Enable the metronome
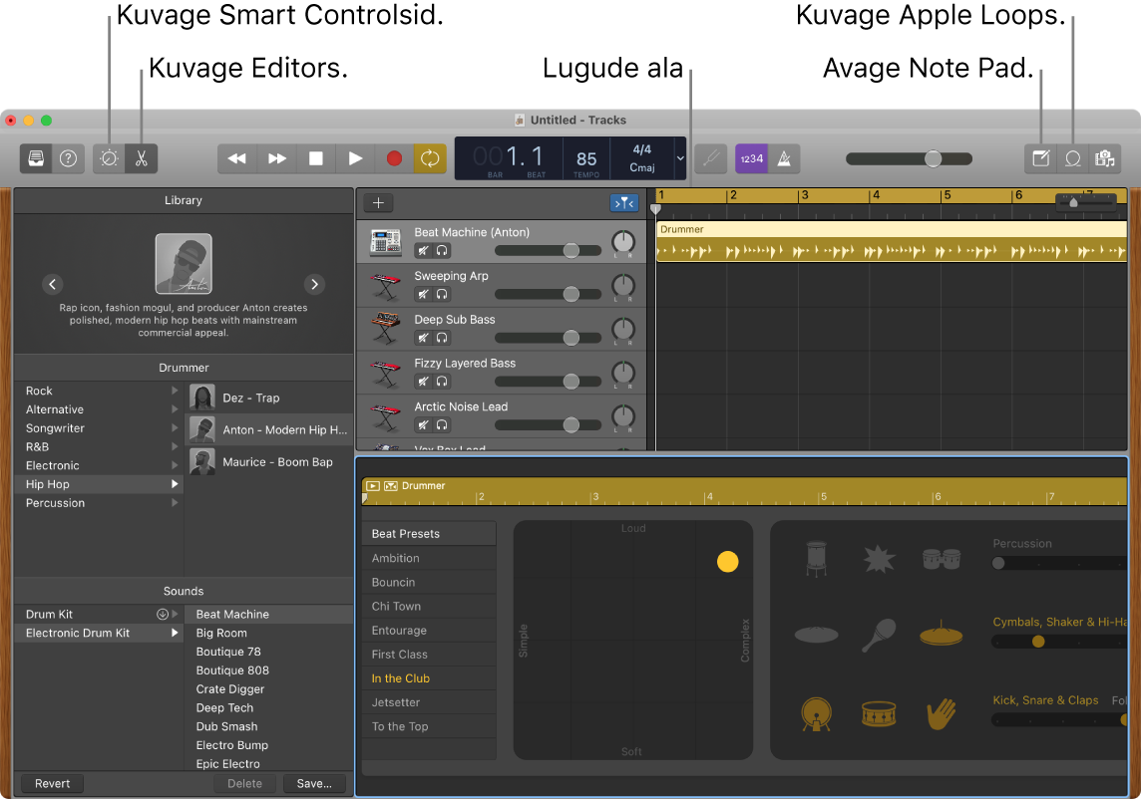 [x=783, y=158]
